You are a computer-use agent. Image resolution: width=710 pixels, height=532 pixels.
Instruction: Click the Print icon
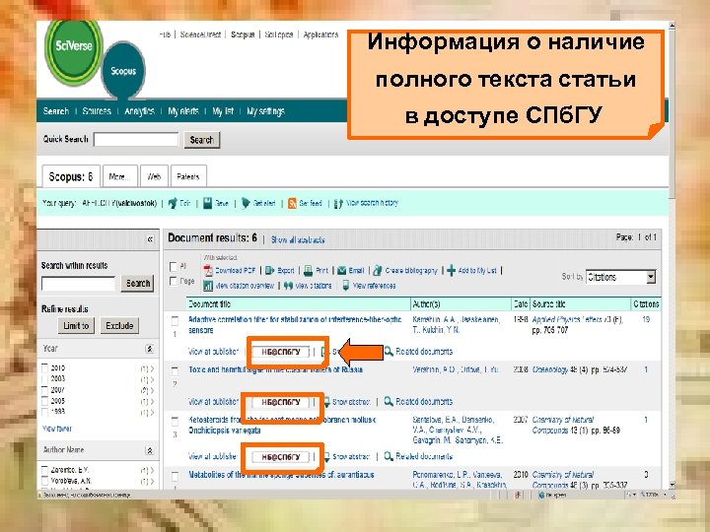pos(308,271)
